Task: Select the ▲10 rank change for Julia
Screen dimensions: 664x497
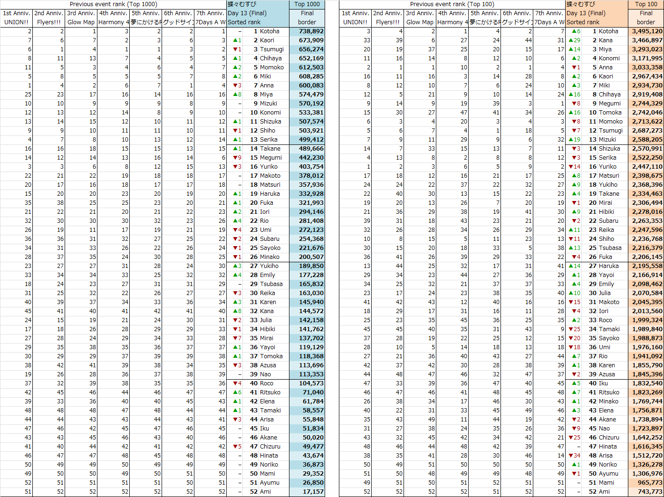Action: click(574, 293)
